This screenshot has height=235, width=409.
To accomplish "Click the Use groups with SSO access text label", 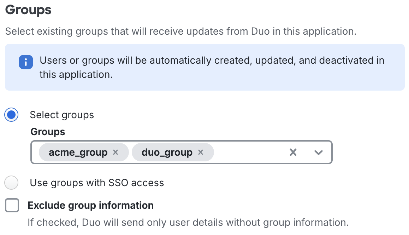I will 96,183.
